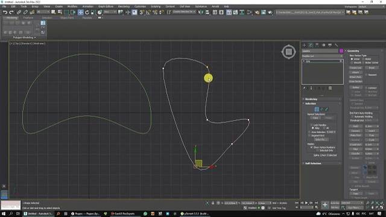The width and height of the screenshot is (386, 217).
Task: Collapse the Selection rollout
Action: [x=322, y=104]
